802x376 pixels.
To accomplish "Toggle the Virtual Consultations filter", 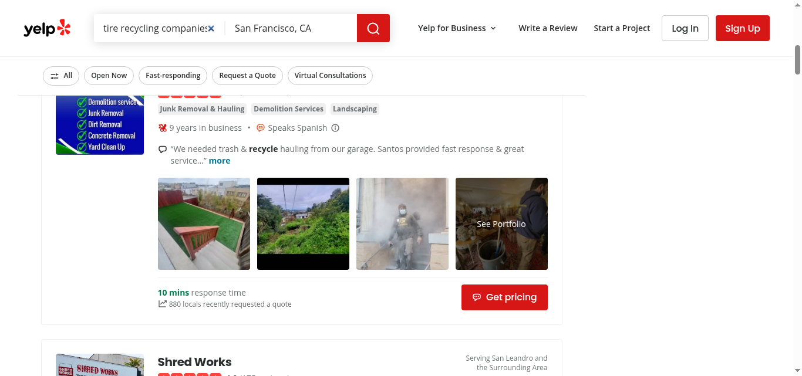I will pos(330,76).
